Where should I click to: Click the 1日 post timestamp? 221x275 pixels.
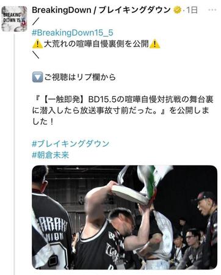[x=192, y=10]
